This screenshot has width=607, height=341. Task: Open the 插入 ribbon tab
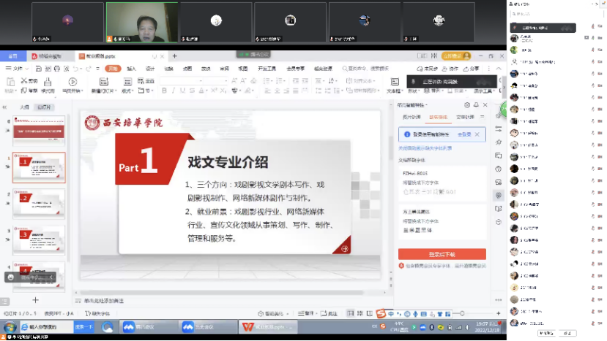coord(132,69)
